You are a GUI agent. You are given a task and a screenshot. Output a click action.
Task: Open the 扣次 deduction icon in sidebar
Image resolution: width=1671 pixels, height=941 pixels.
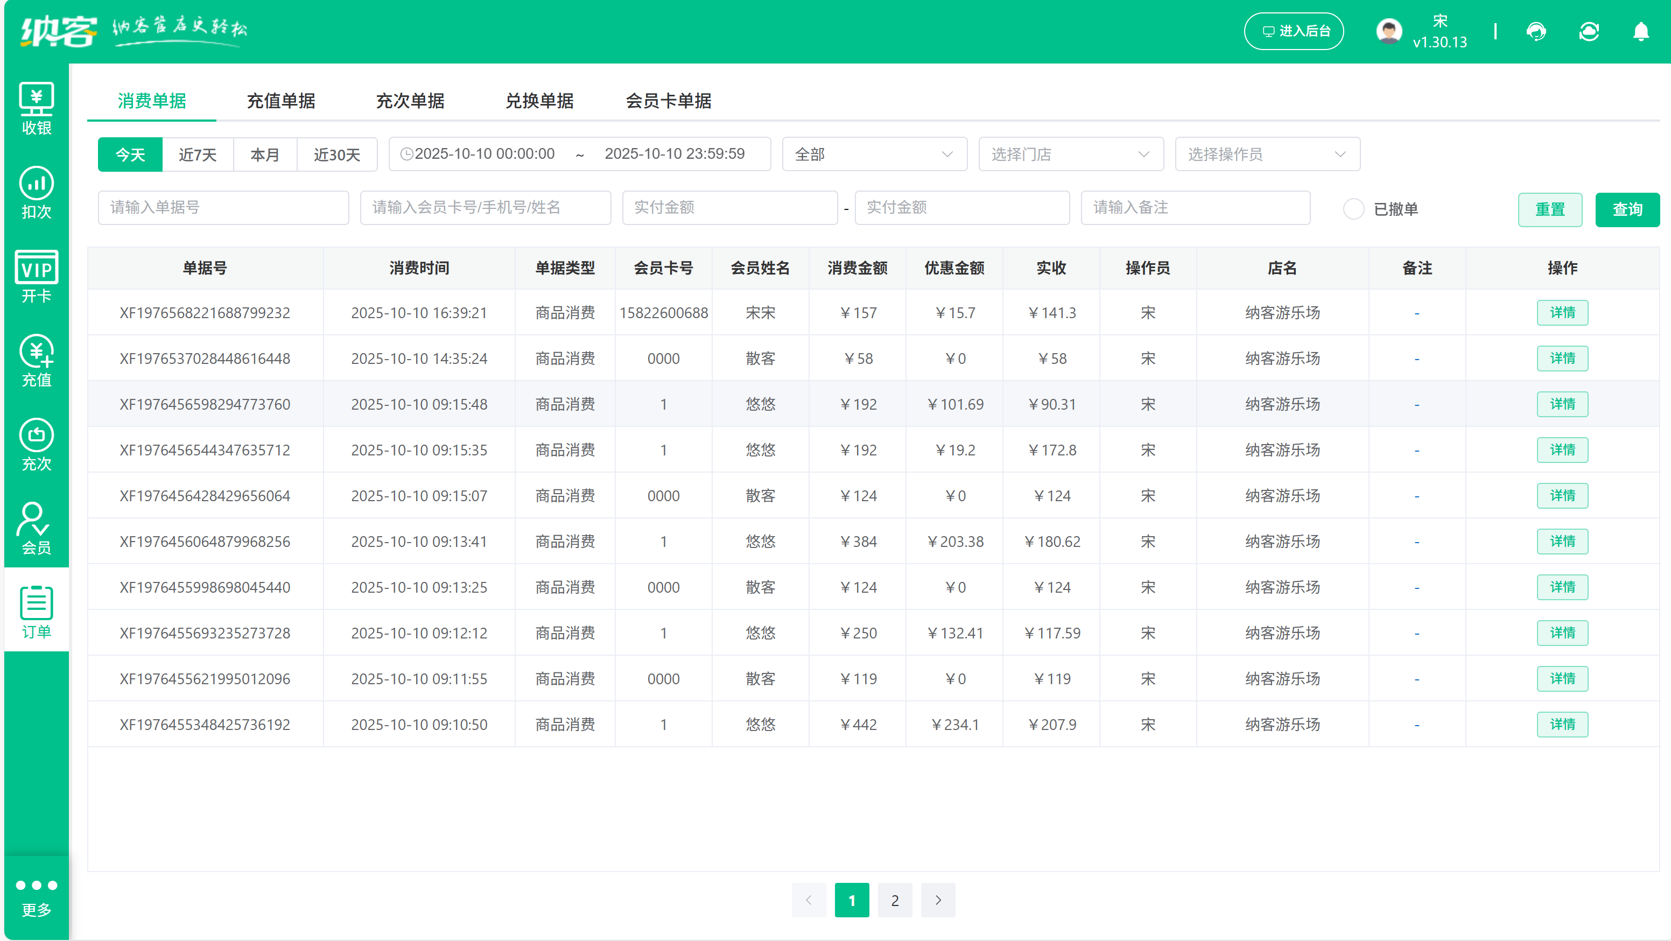pyautogui.click(x=36, y=191)
